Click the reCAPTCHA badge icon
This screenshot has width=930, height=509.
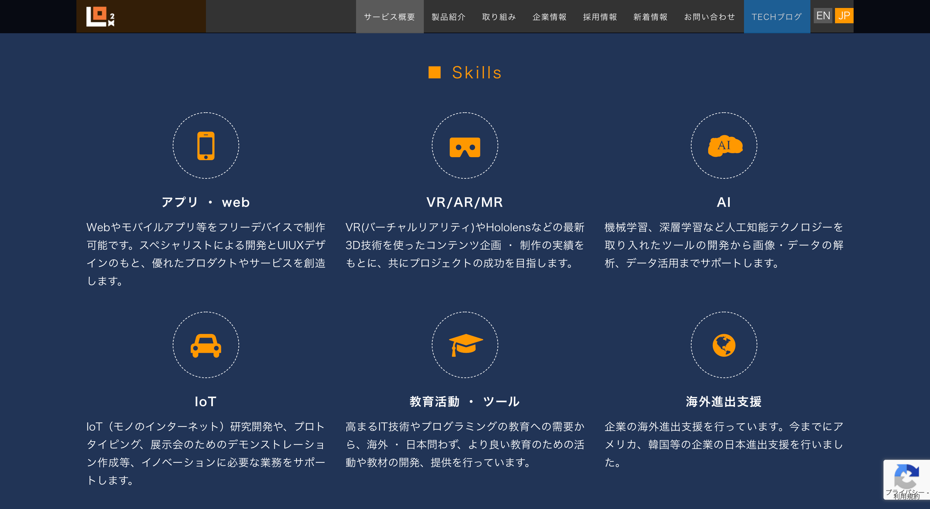(x=906, y=477)
